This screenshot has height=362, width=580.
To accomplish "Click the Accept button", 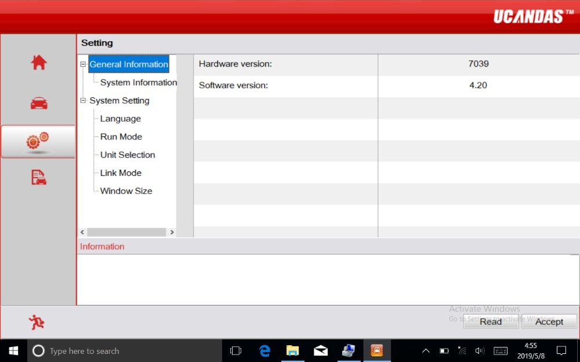I will (x=549, y=321).
